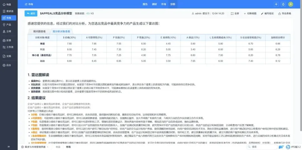
Task: Click the weighted score 6.29 cell
Action: coord(278,49)
